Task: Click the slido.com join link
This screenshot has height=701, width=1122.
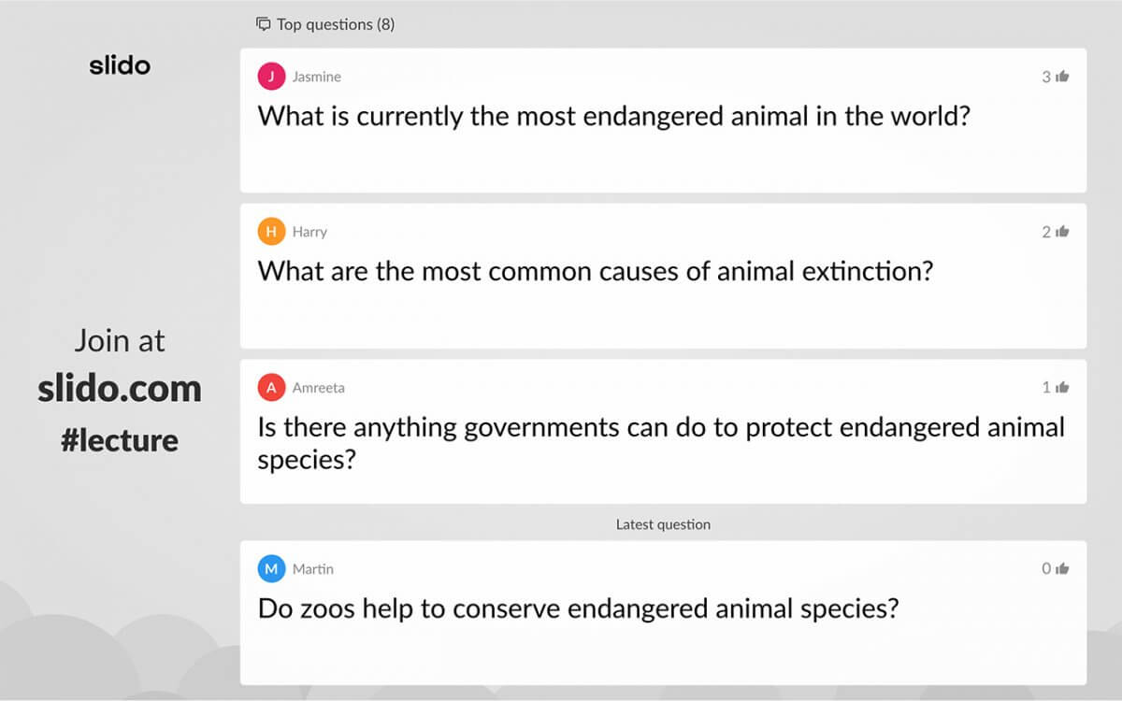Action: pyautogui.click(x=120, y=388)
